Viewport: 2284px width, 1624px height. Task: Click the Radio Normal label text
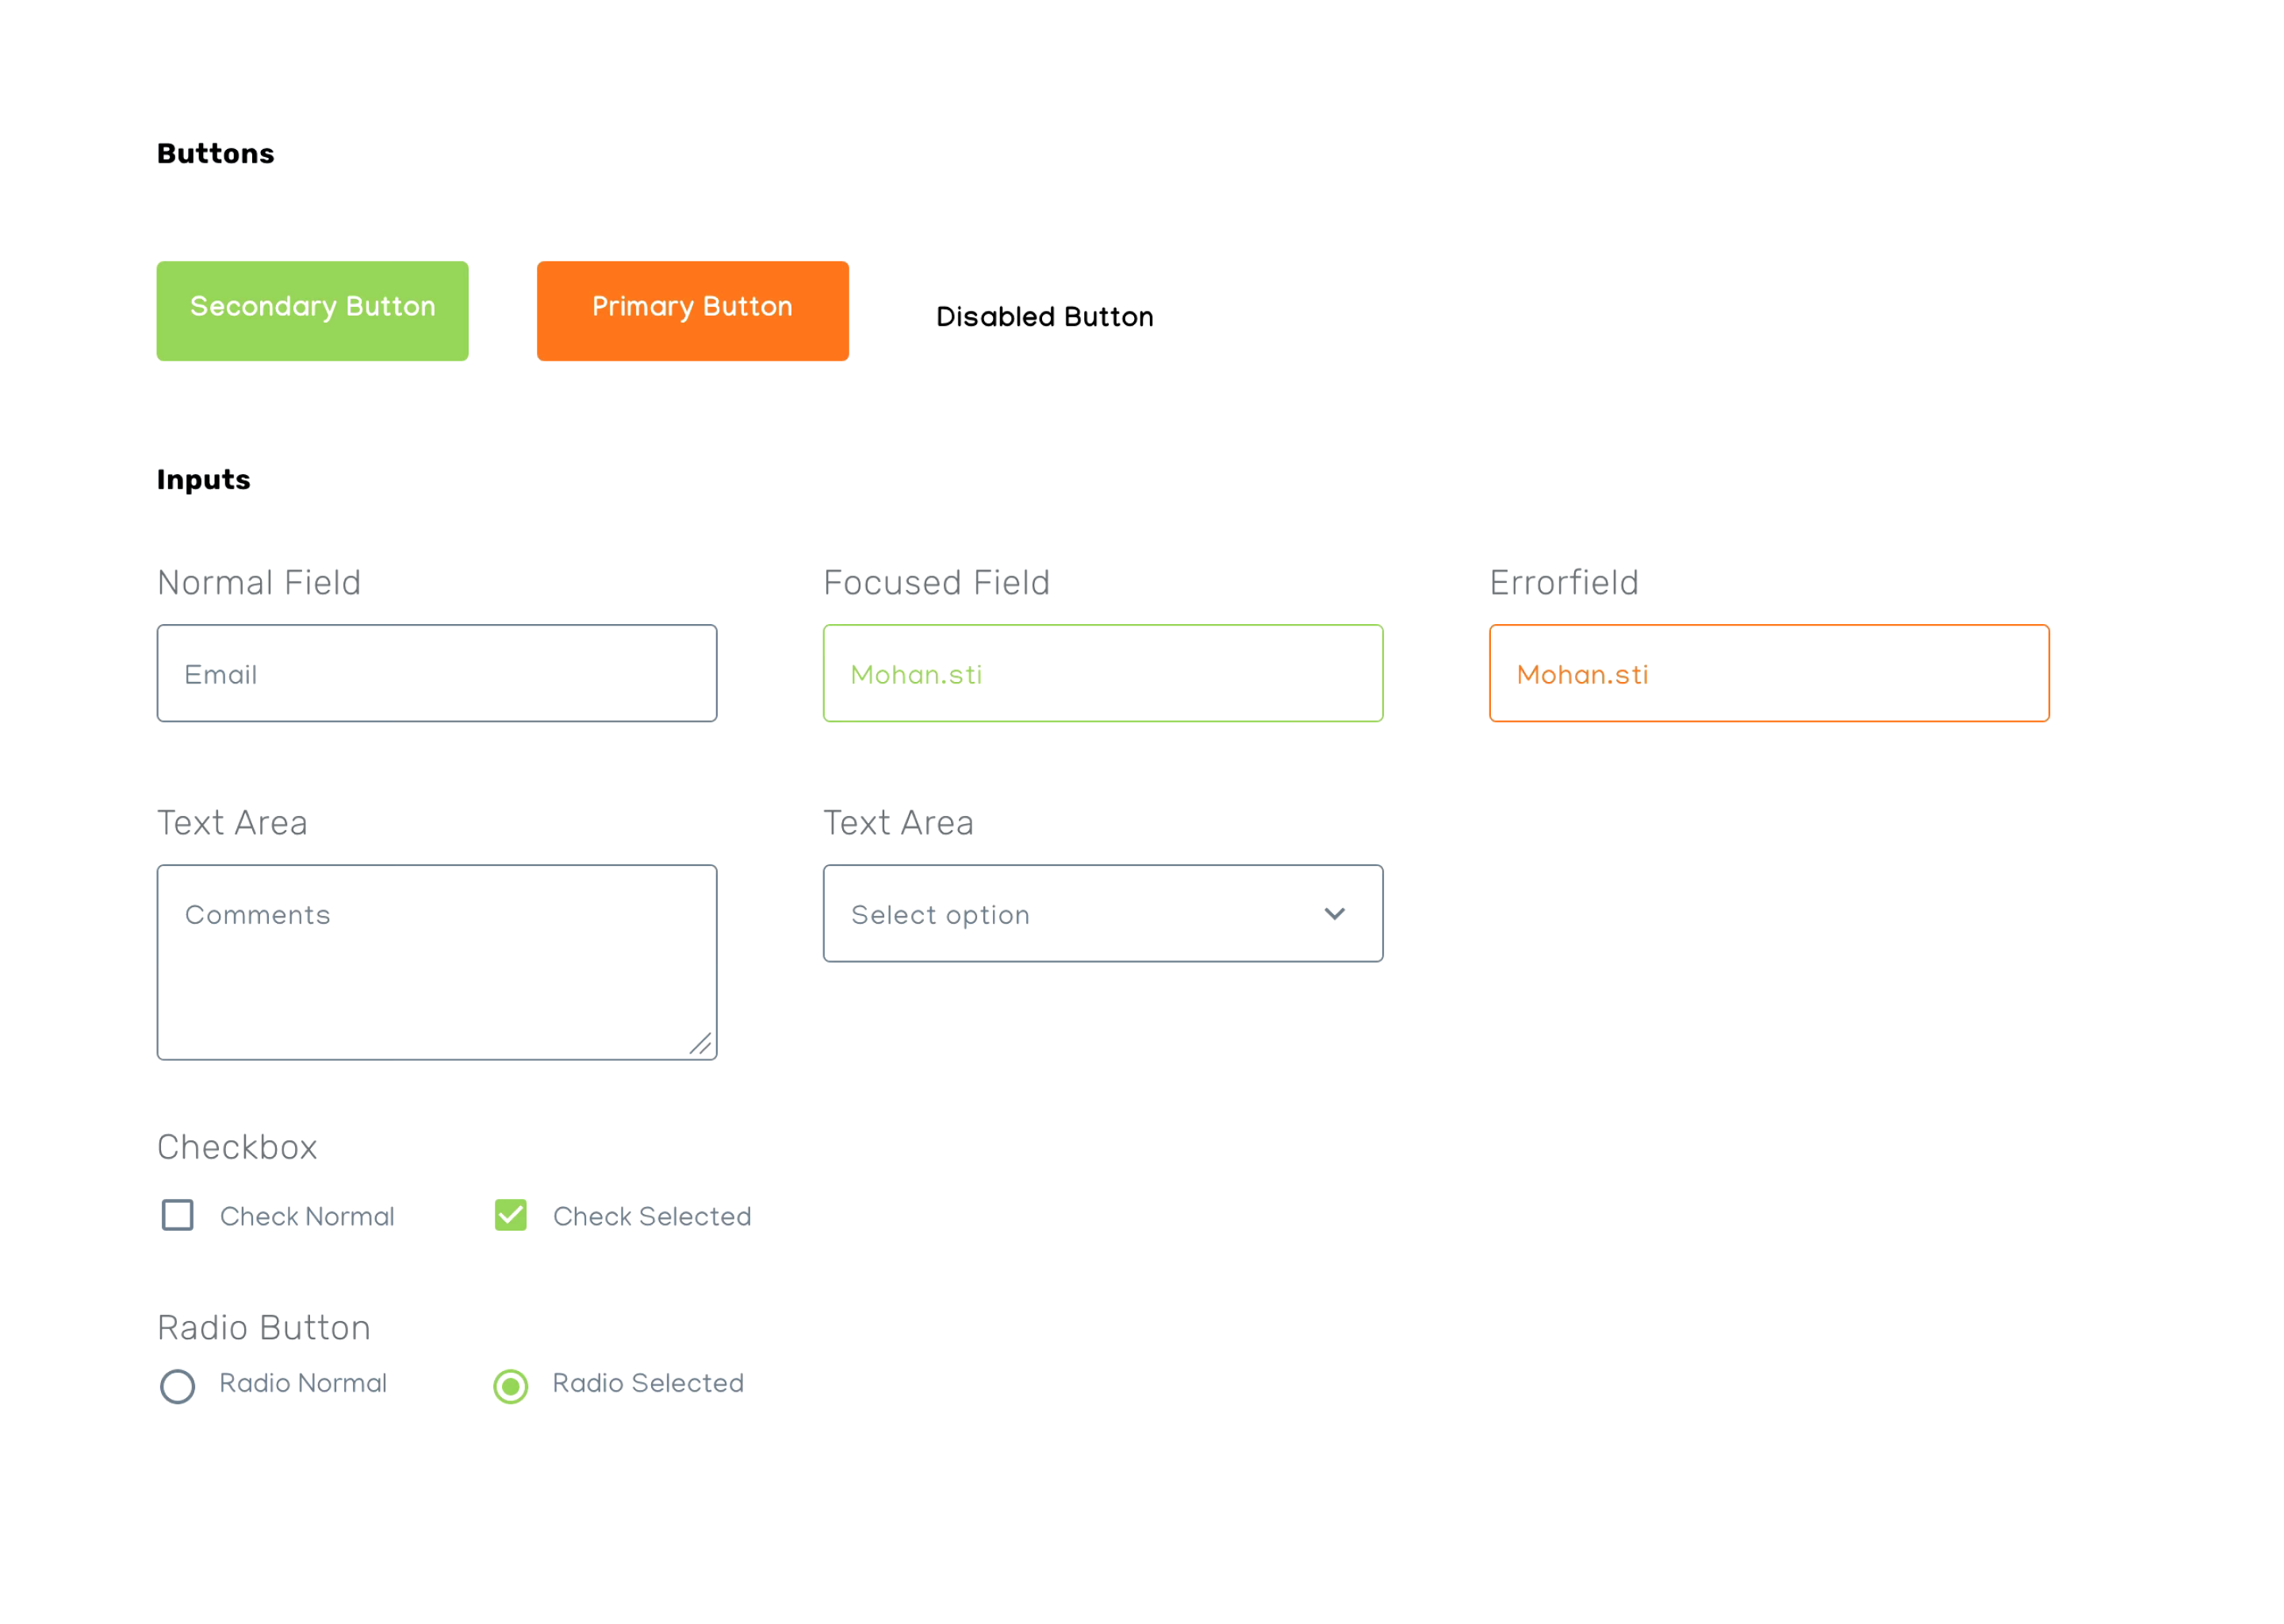point(303,1383)
